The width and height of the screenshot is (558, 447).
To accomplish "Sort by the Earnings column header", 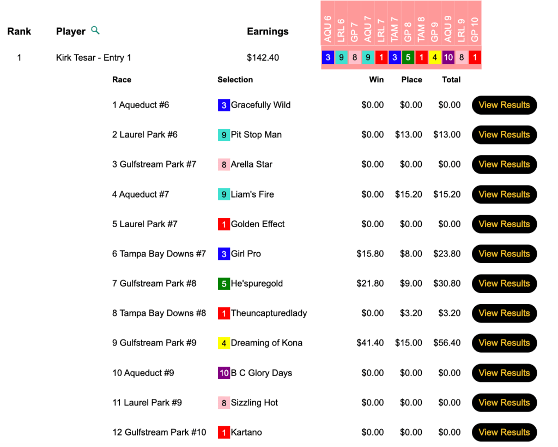I will pyautogui.click(x=268, y=31).
